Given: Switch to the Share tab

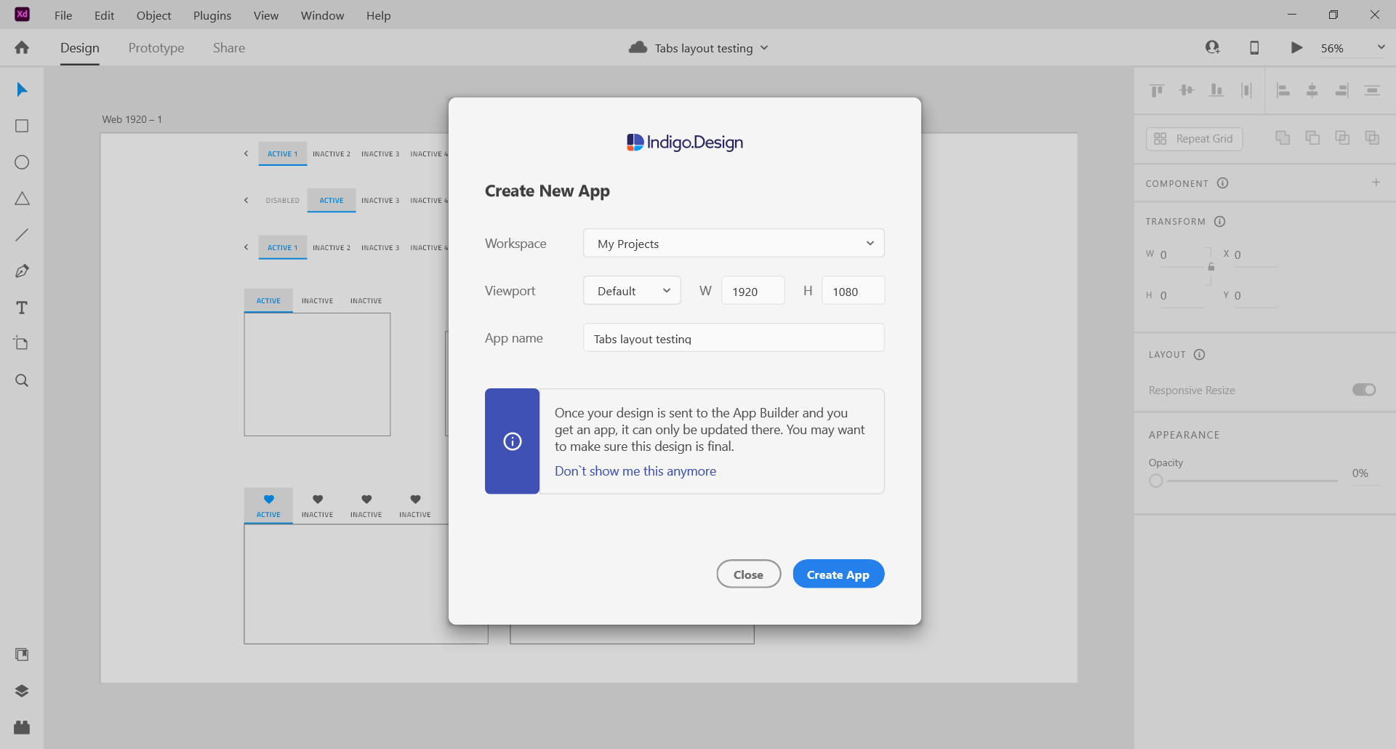Looking at the screenshot, I should pyautogui.click(x=229, y=48).
